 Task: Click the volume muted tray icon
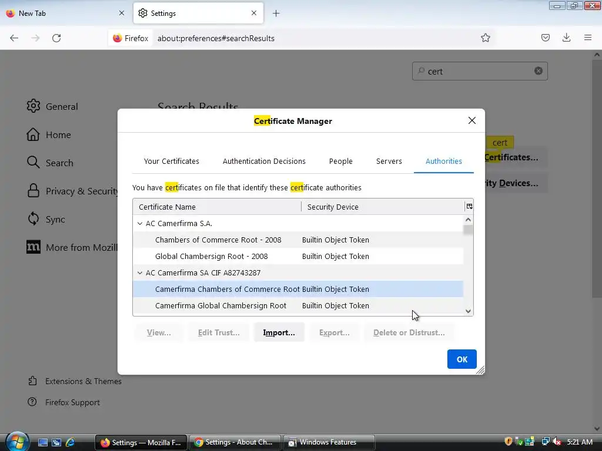coord(557,442)
